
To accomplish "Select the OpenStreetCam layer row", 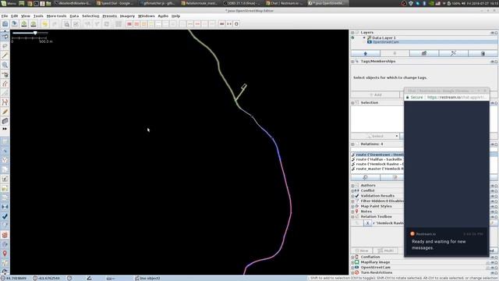I will click(424, 42).
